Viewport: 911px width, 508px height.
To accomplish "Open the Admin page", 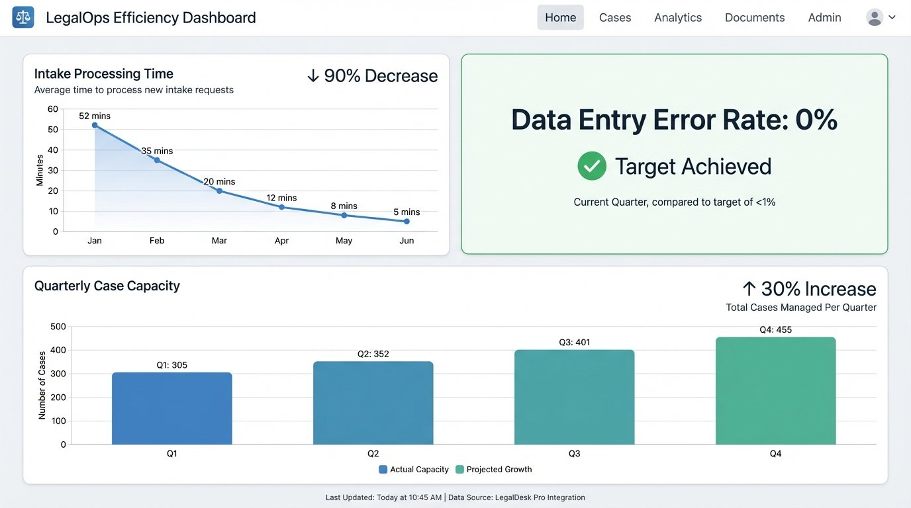I will 824,17.
